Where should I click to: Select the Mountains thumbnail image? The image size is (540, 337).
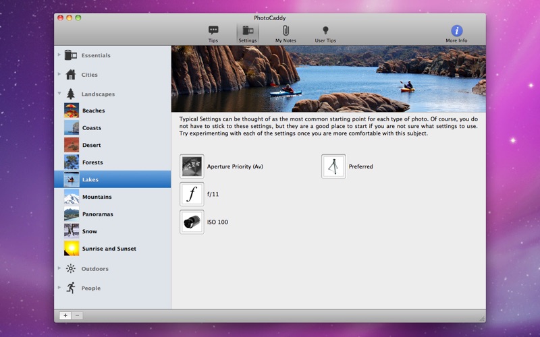pos(72,197)
